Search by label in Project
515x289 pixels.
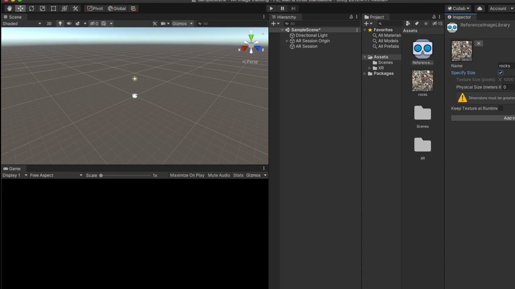pyautogui.click(x=417, y=24)
